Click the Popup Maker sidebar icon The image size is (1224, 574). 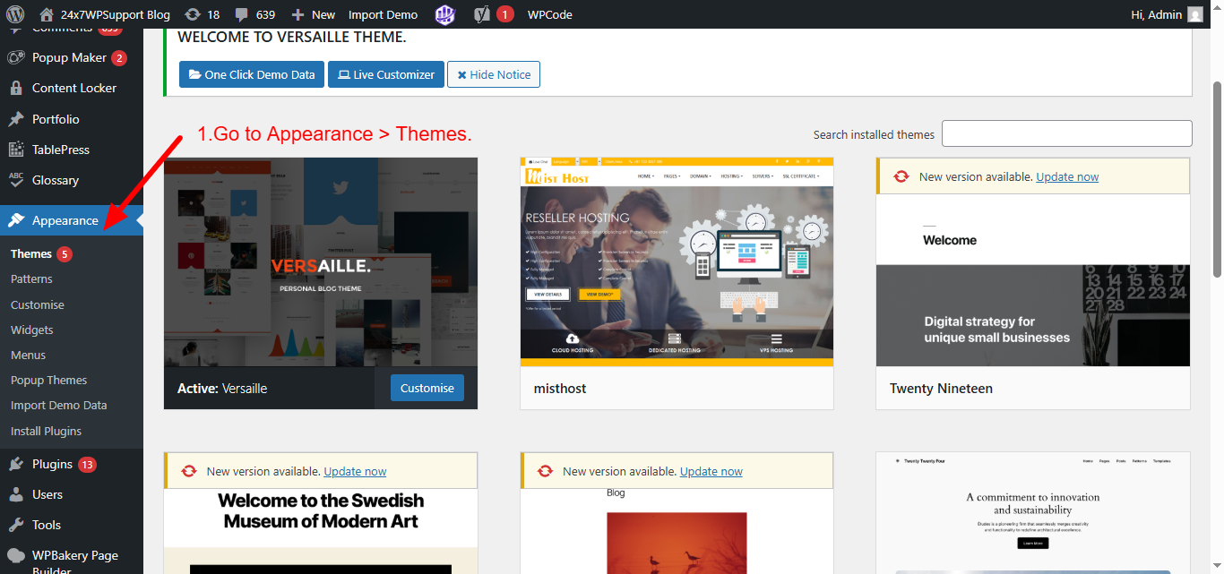[15, 57]
